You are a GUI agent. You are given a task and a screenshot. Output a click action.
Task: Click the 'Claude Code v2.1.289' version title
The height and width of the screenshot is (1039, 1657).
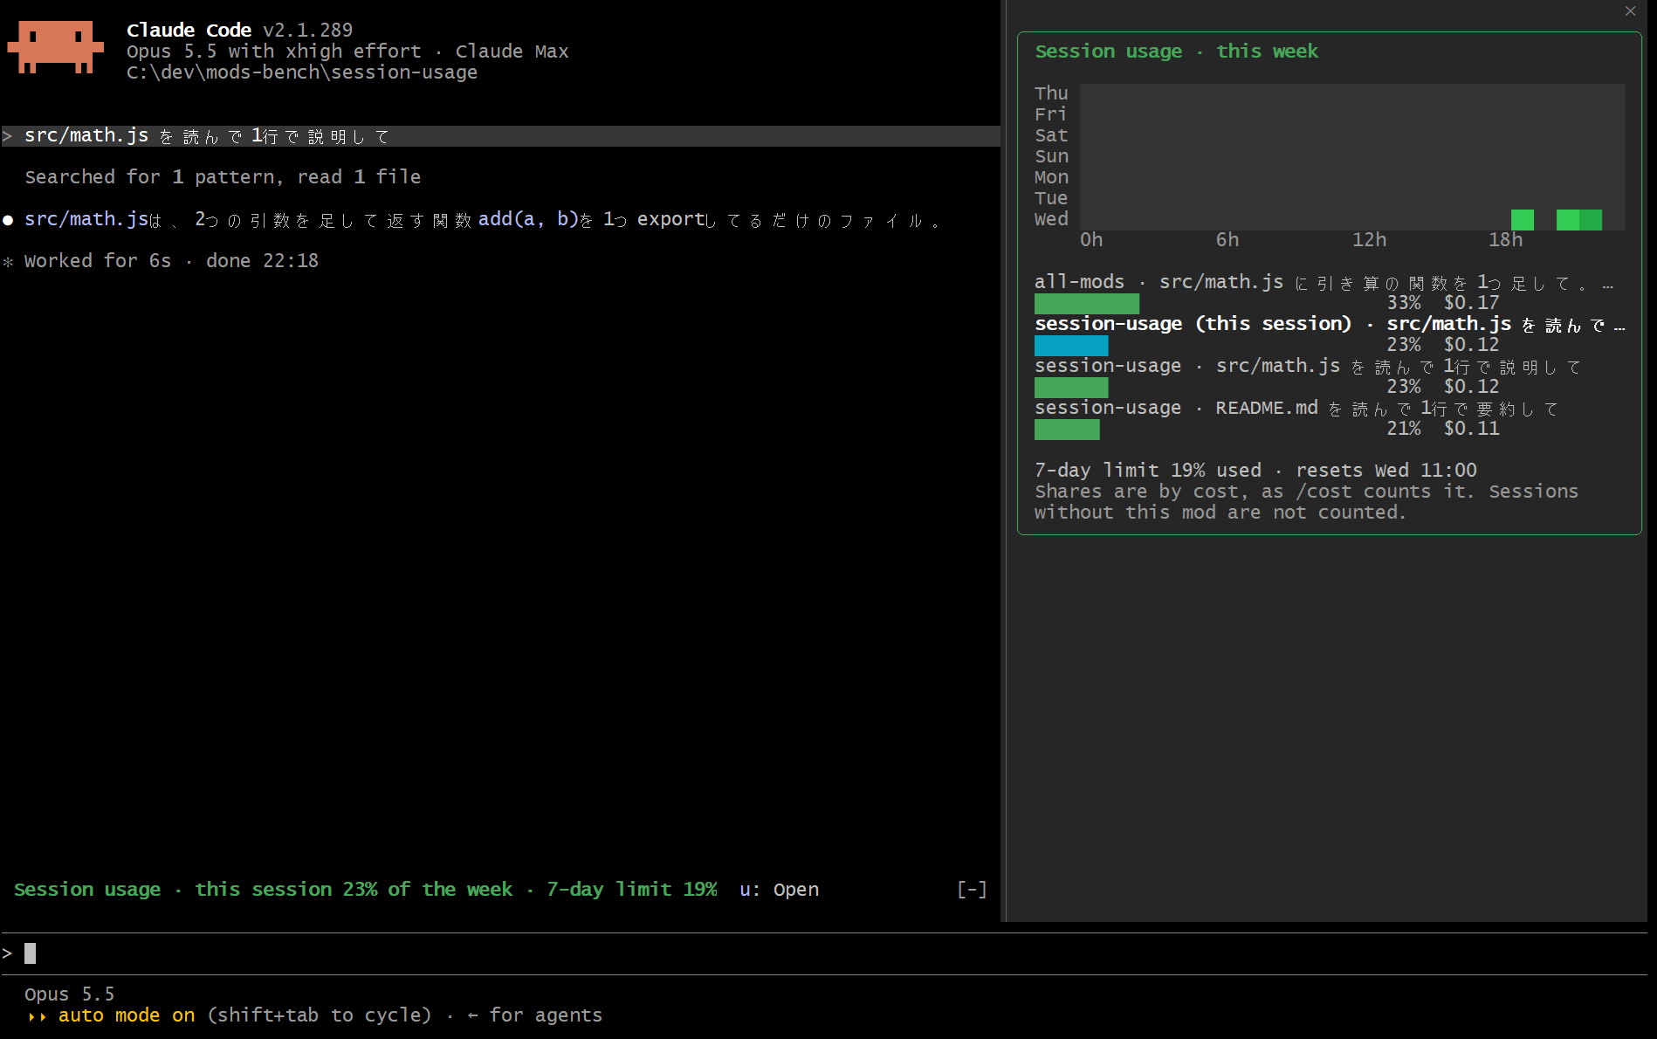click(x=239, y=31)
